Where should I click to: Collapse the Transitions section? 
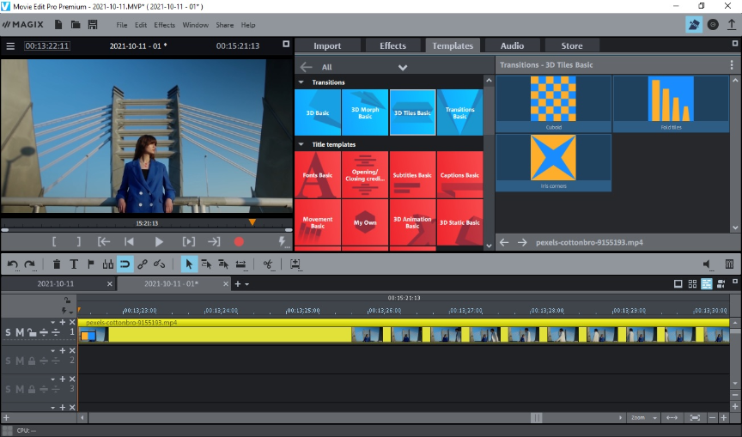click(301, 82)
